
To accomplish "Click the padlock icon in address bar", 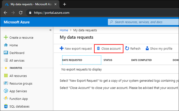I will pyautogui.click(x=30, y=12).
